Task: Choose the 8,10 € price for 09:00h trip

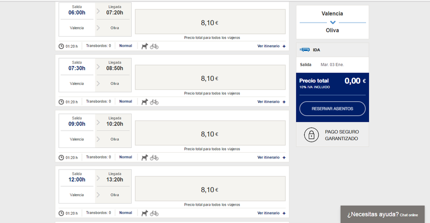Action: point(210,134)
